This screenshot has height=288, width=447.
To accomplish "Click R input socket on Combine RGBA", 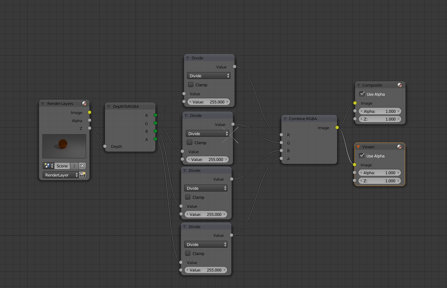I will 281,135.
